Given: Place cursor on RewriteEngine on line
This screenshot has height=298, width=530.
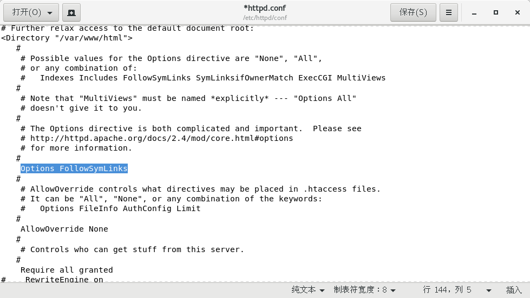Looking at the screenshot, I should tap(64, 280).
